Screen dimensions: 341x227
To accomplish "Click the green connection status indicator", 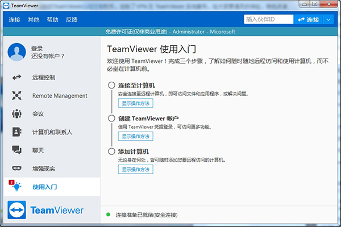I will point(108,215).
